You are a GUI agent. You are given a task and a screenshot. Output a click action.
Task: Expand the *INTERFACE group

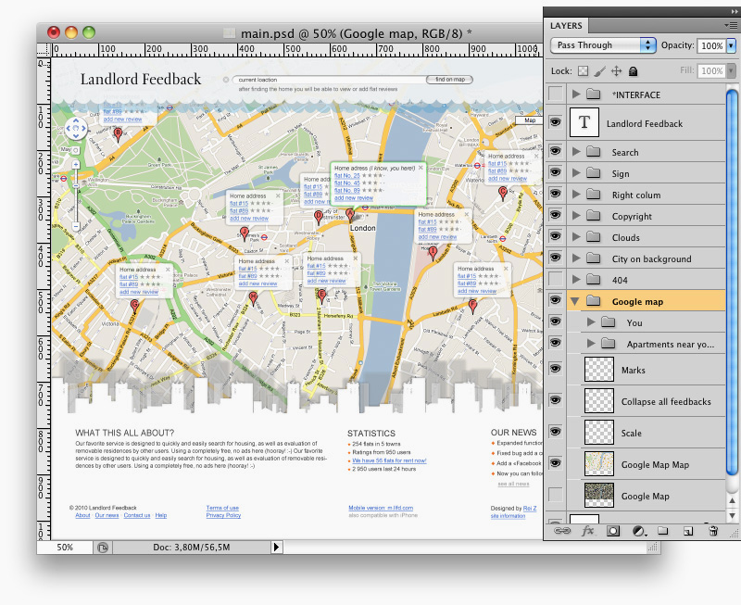[576, 95]
